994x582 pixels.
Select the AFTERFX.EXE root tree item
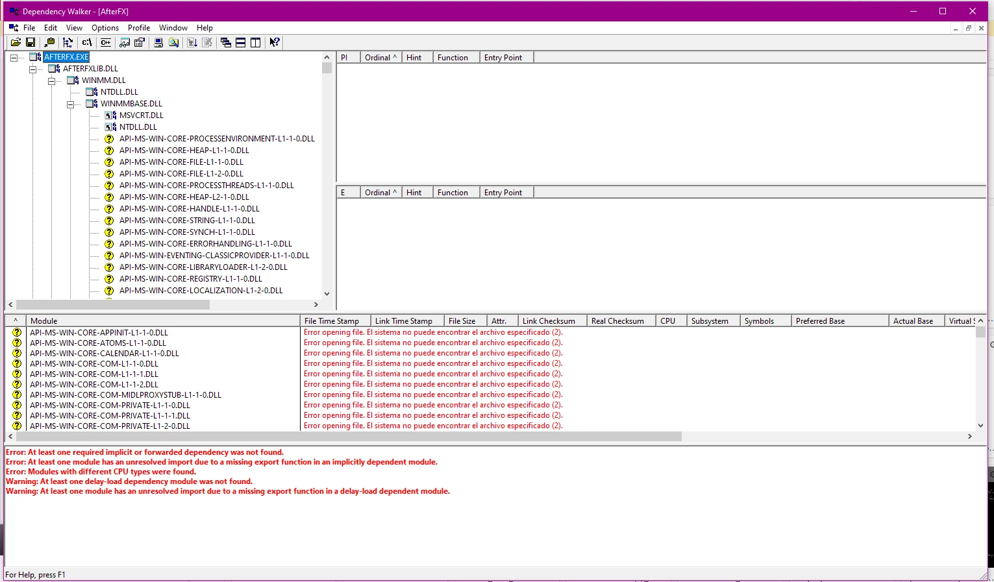(66, 57)
